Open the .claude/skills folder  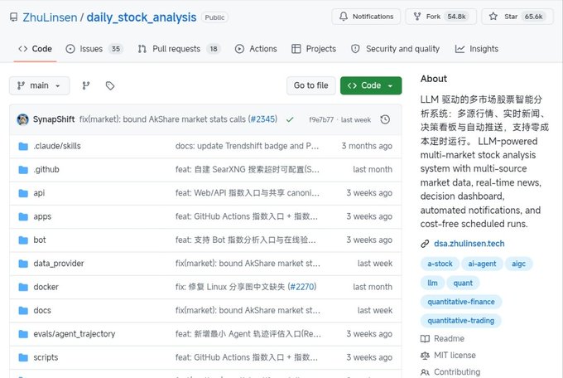[x=57, y=146]
